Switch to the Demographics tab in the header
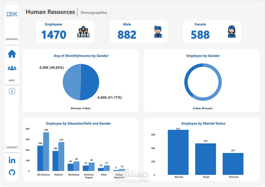265x187 pixels. (94, 13)
